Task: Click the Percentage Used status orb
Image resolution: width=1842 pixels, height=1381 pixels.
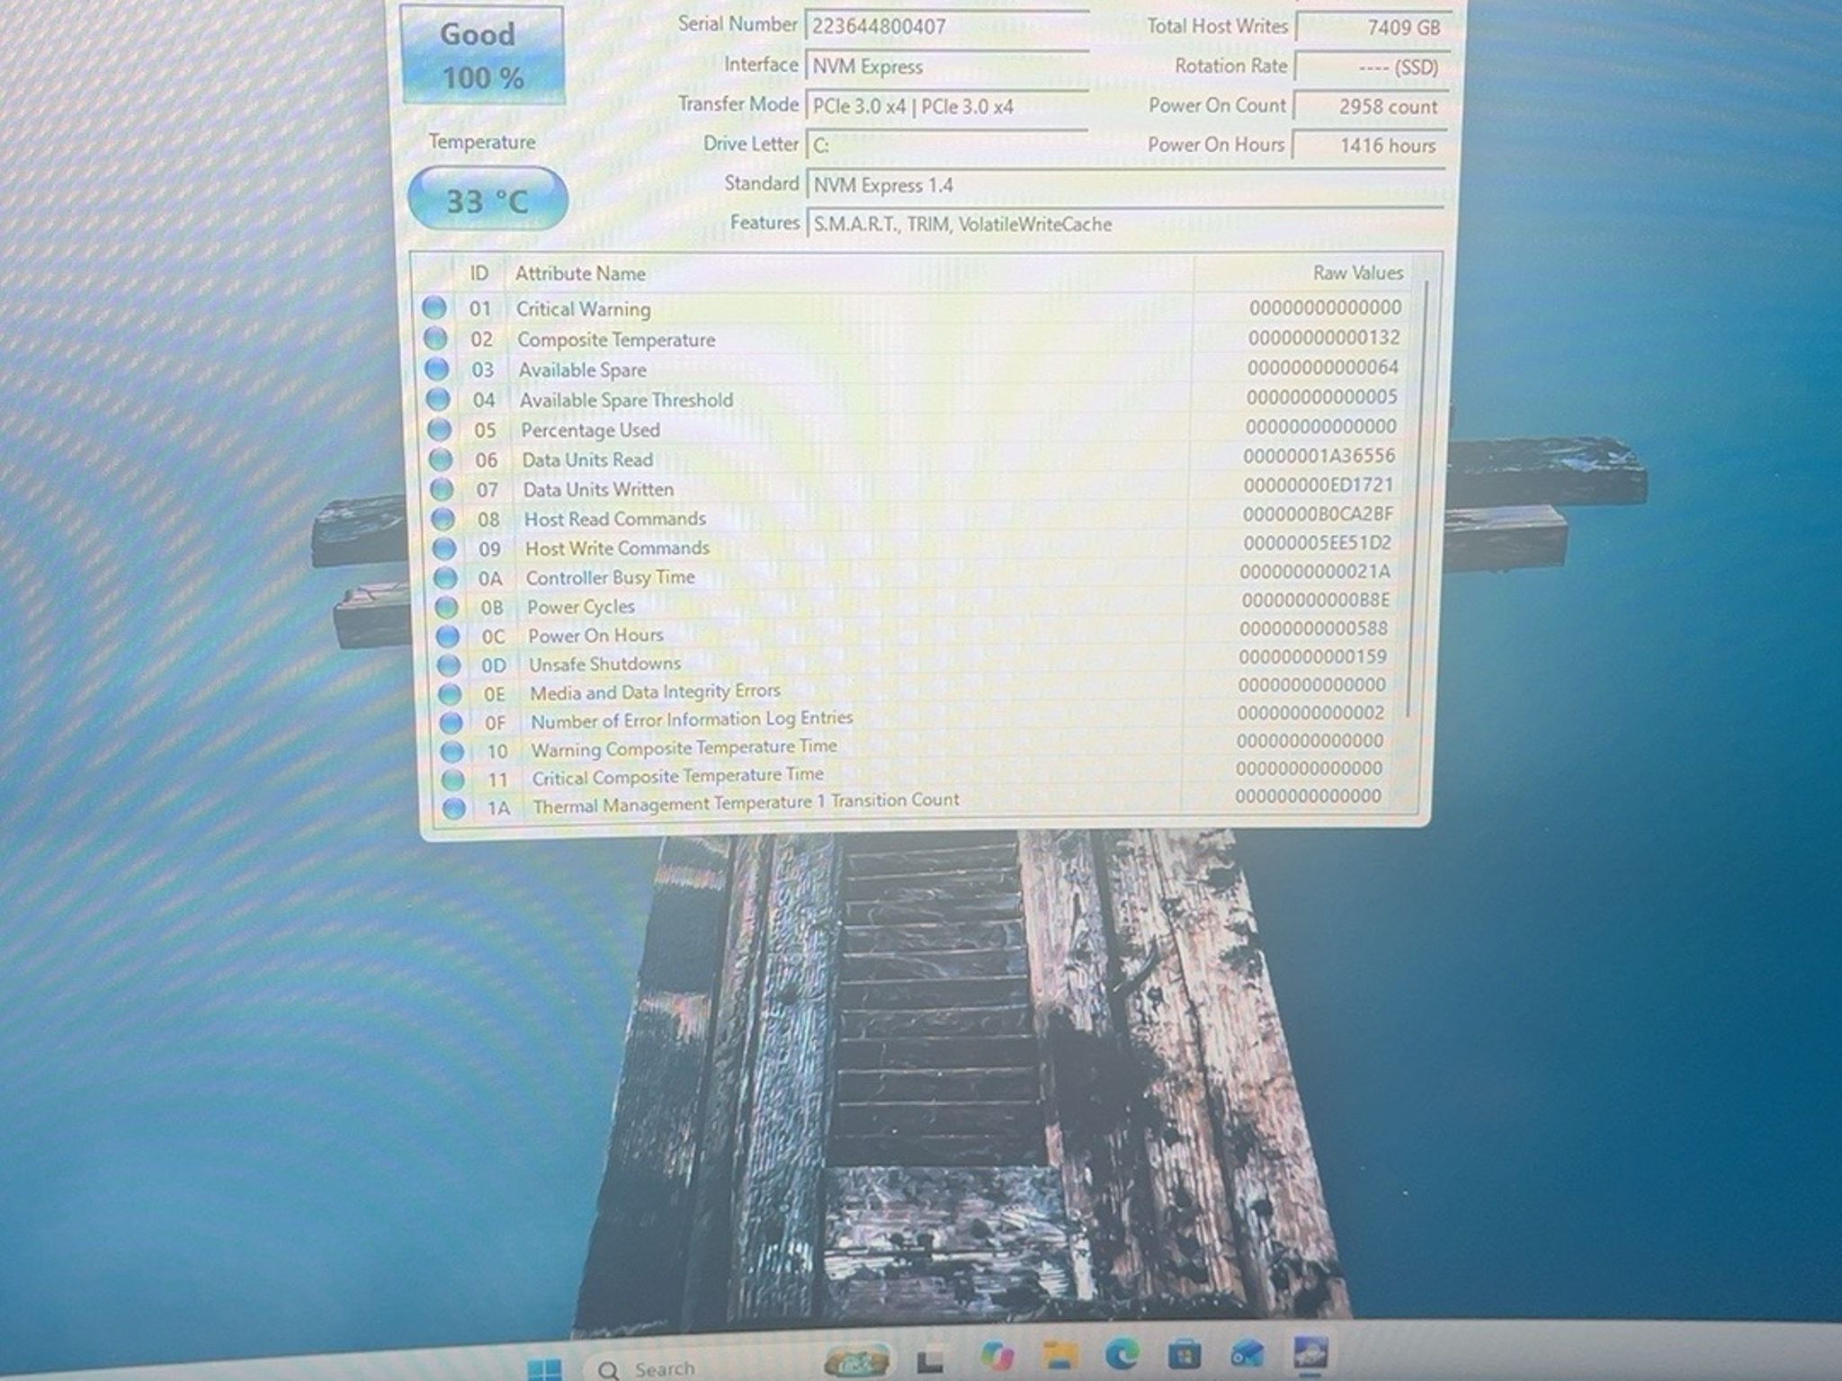Action: click(439, 429)
